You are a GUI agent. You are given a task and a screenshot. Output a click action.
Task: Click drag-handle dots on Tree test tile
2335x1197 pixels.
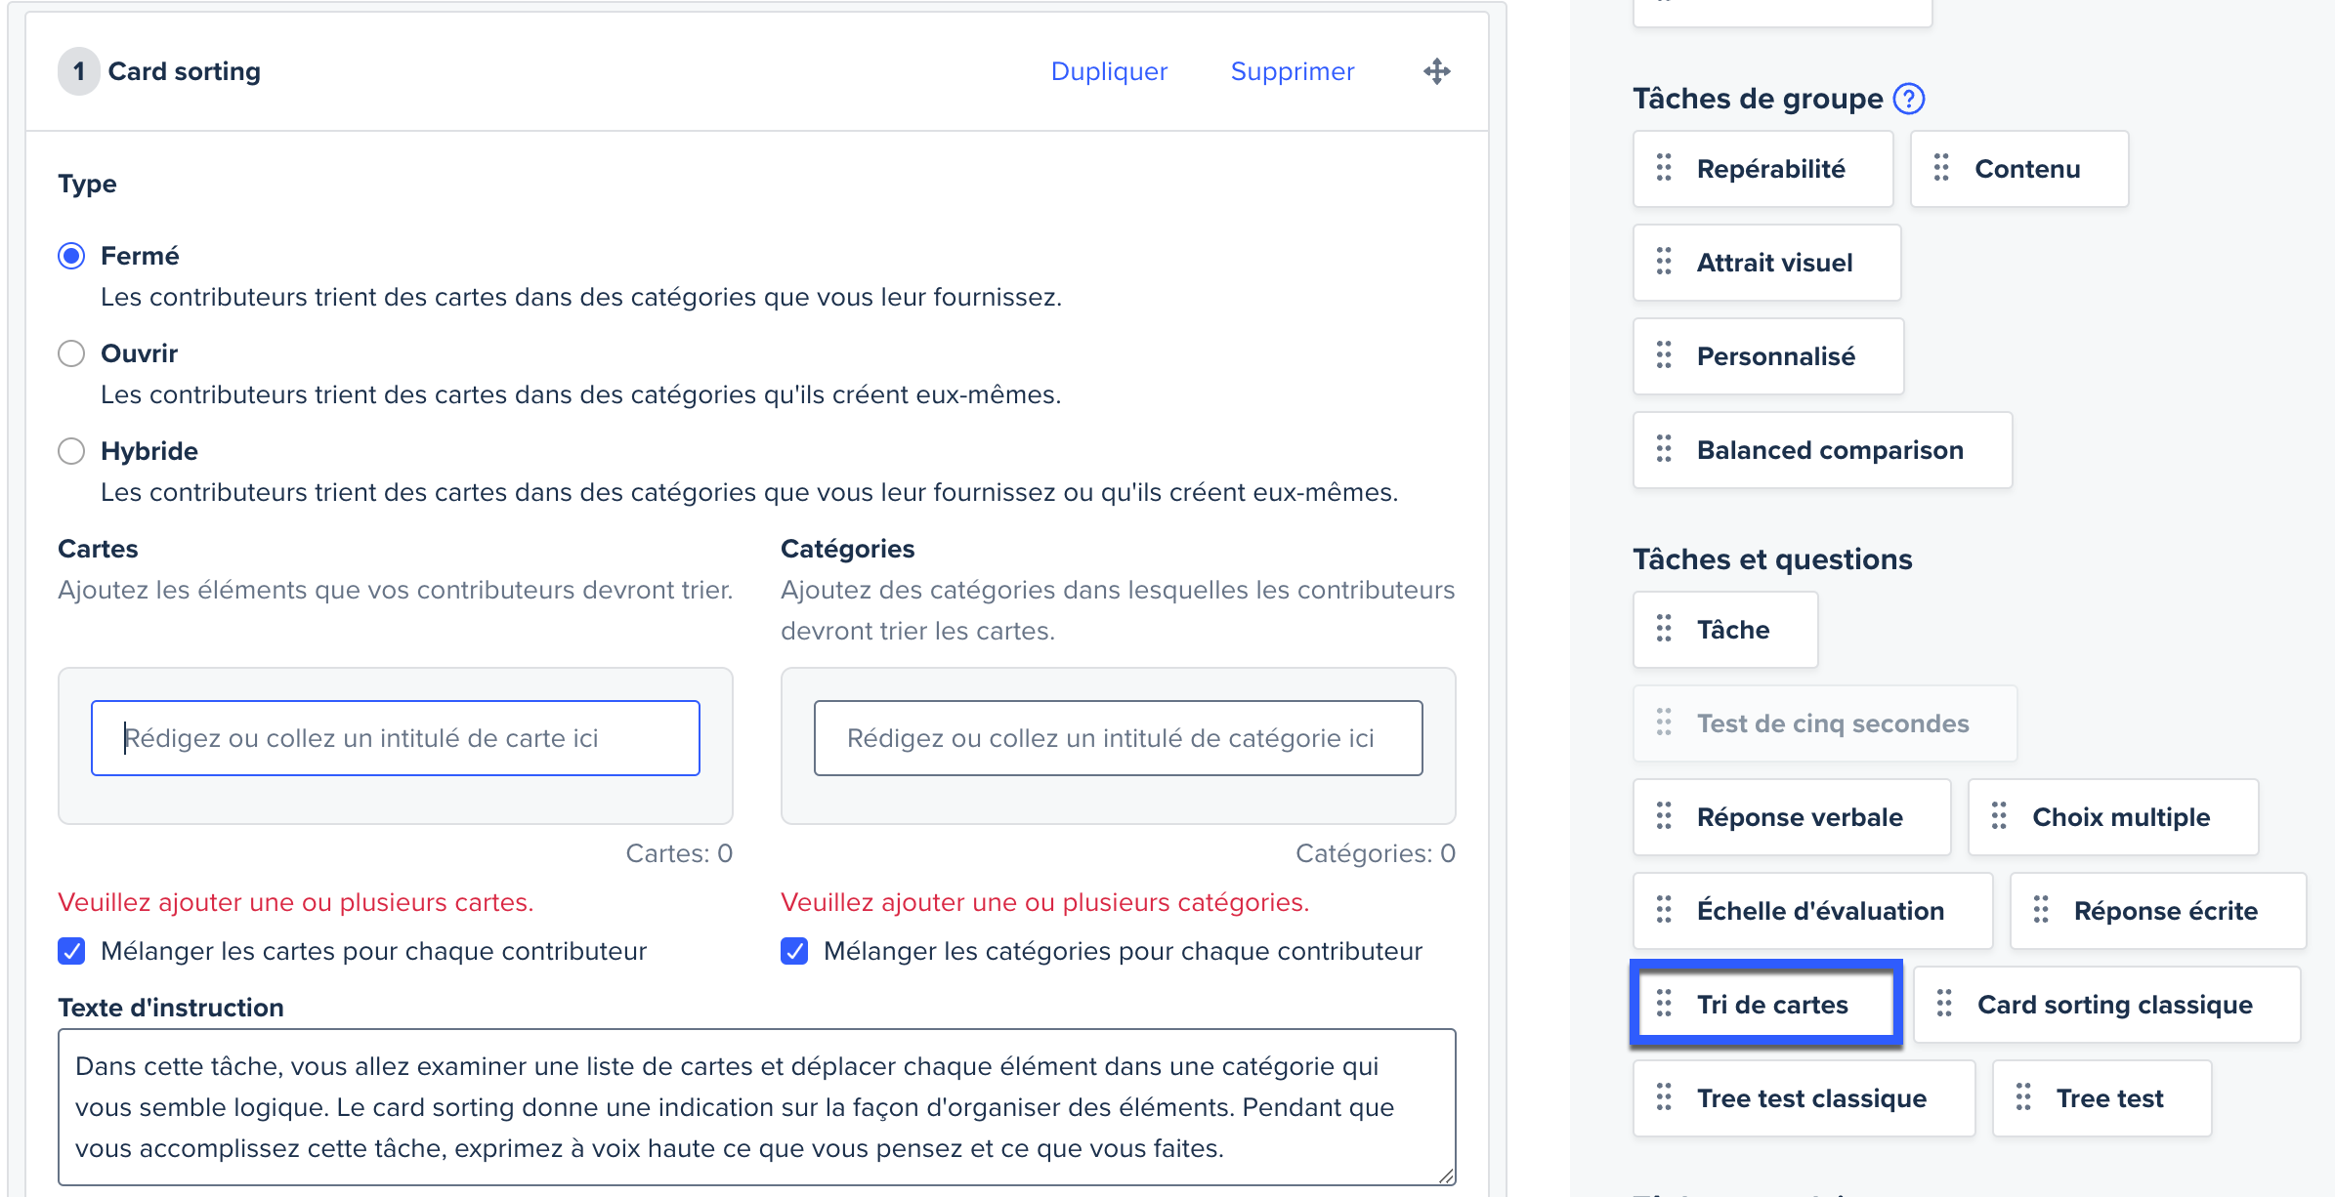(x=2023, y=1097)
